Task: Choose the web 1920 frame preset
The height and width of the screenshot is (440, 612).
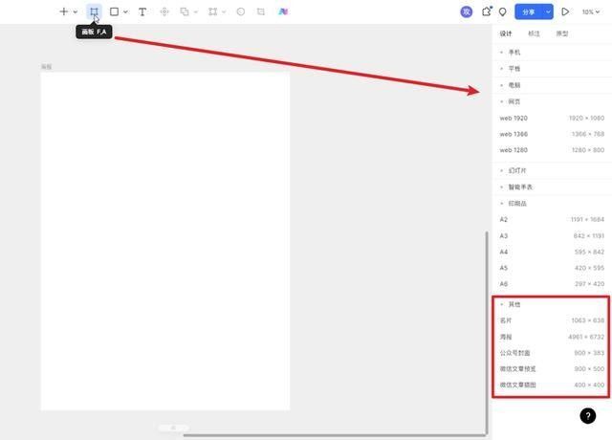Action: point(552,118)
